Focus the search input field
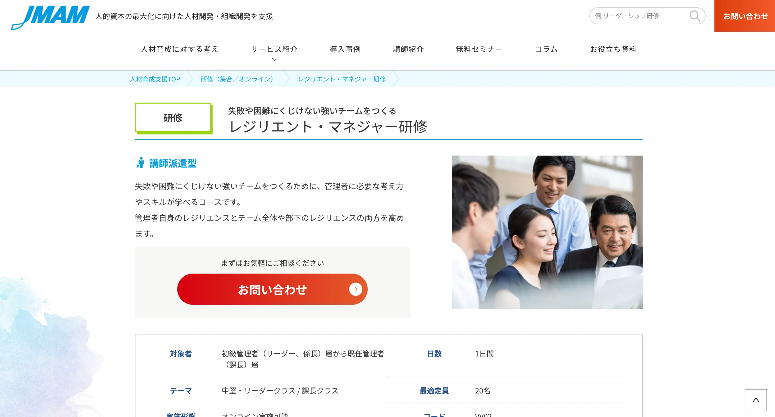The width and height of the screenshot is (775, 417). click(638, 16)
